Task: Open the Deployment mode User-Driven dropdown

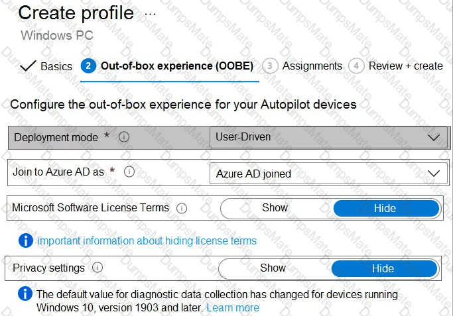Action: pos(329,137)
